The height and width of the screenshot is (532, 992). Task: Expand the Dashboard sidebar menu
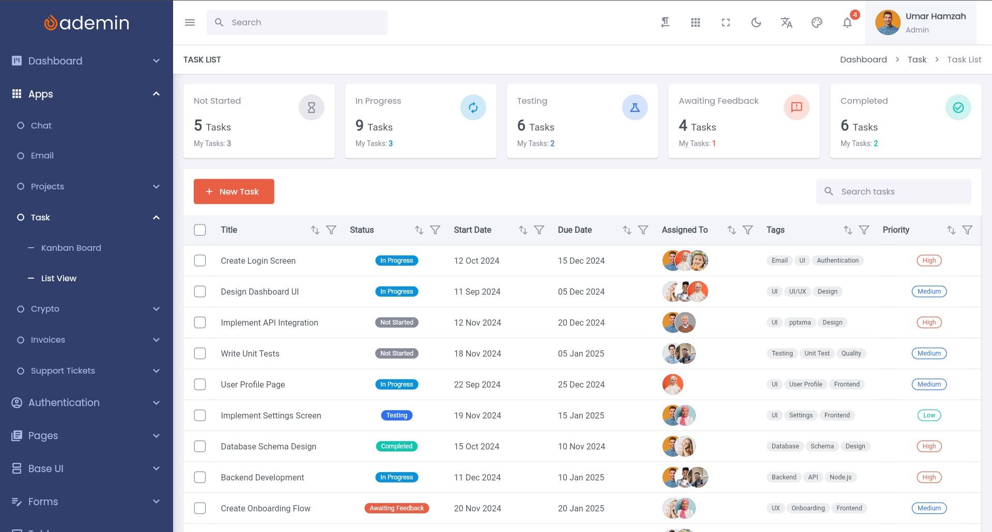click(86, 61)
